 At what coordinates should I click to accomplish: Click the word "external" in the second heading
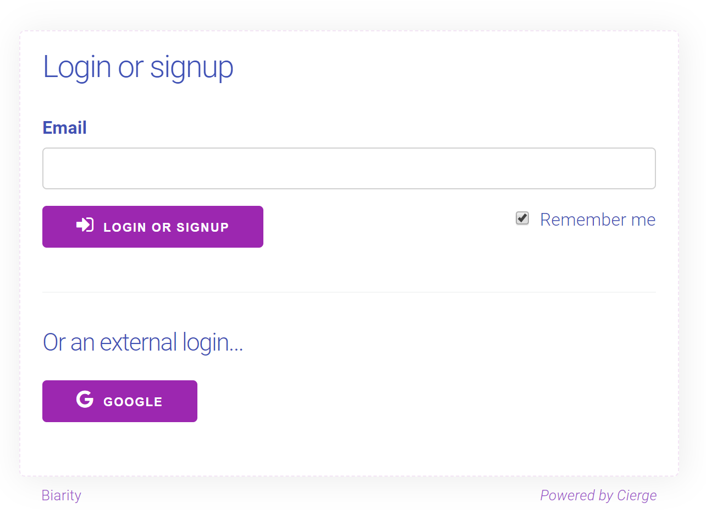coord(139,342)
